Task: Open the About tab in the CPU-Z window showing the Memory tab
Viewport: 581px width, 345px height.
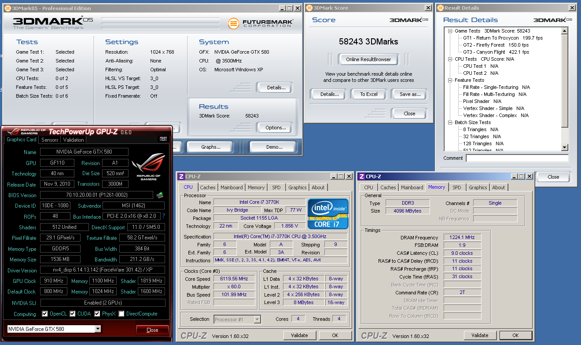Action: coord(499,187)
